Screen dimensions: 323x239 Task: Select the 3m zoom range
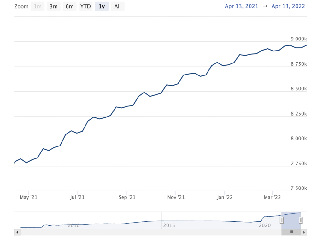tap(54, 6)
